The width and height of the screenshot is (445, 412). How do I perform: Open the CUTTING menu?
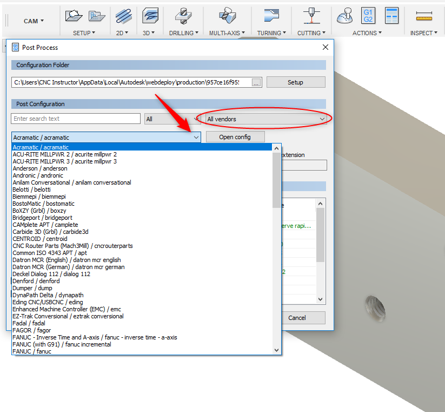[311, 33]
